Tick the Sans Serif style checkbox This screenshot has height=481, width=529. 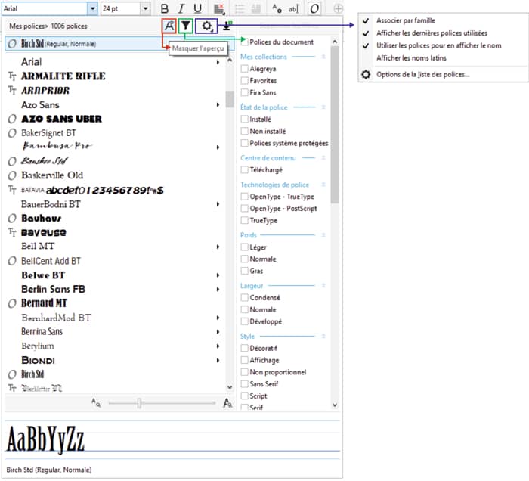pos(244,384)
